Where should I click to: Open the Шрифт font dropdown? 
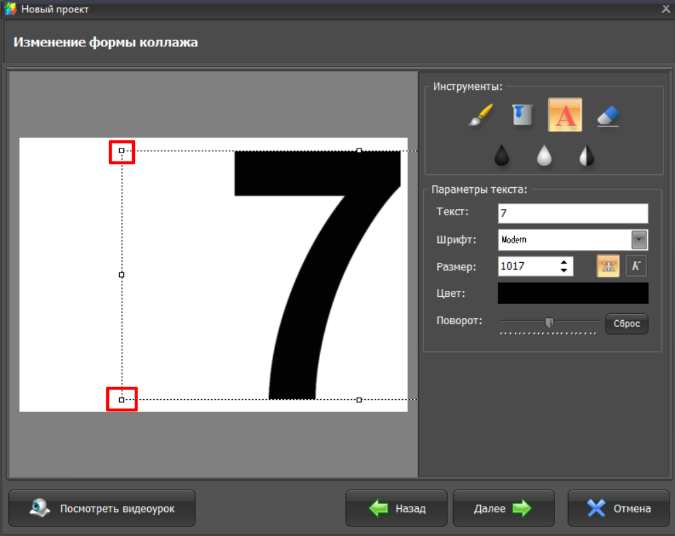pos(639,240)
